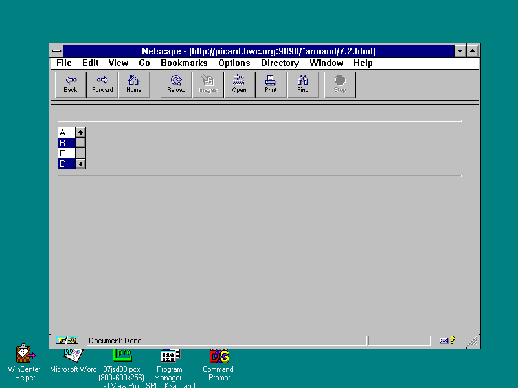Screen dimensions: 518x388
Task: Toggle highlighted option D in list
Action: [66, 164]
